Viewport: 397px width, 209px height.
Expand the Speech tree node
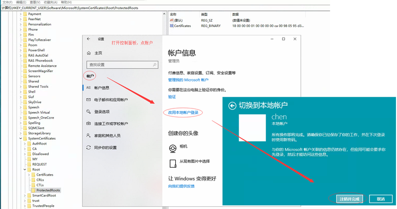tap(21, 107)
